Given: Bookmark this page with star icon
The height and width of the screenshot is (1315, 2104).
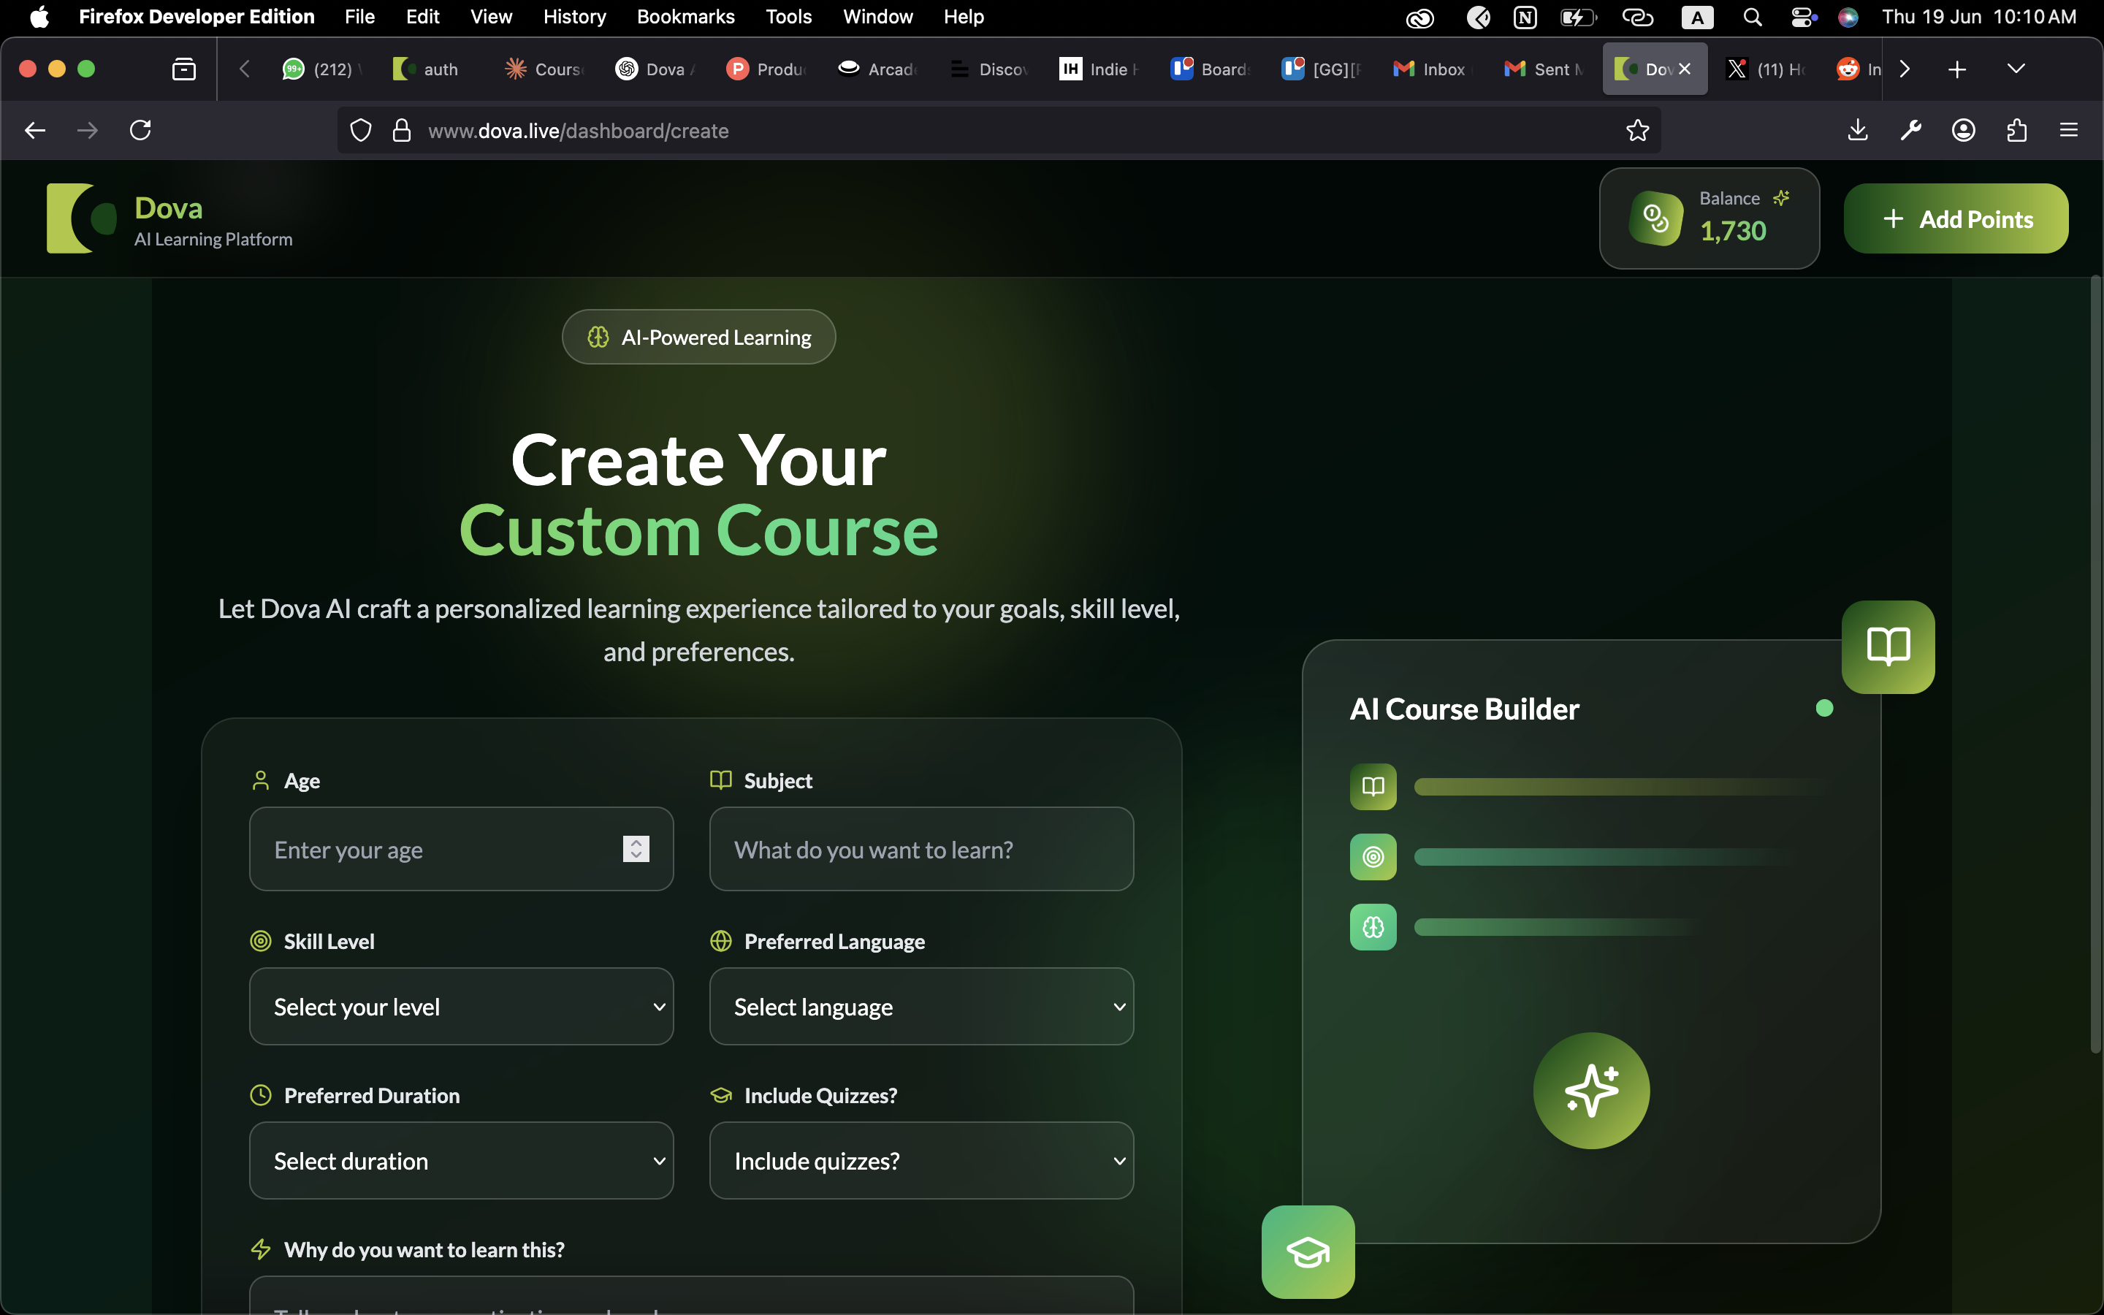Looking at the screenshot, I should coord(1637,131).
